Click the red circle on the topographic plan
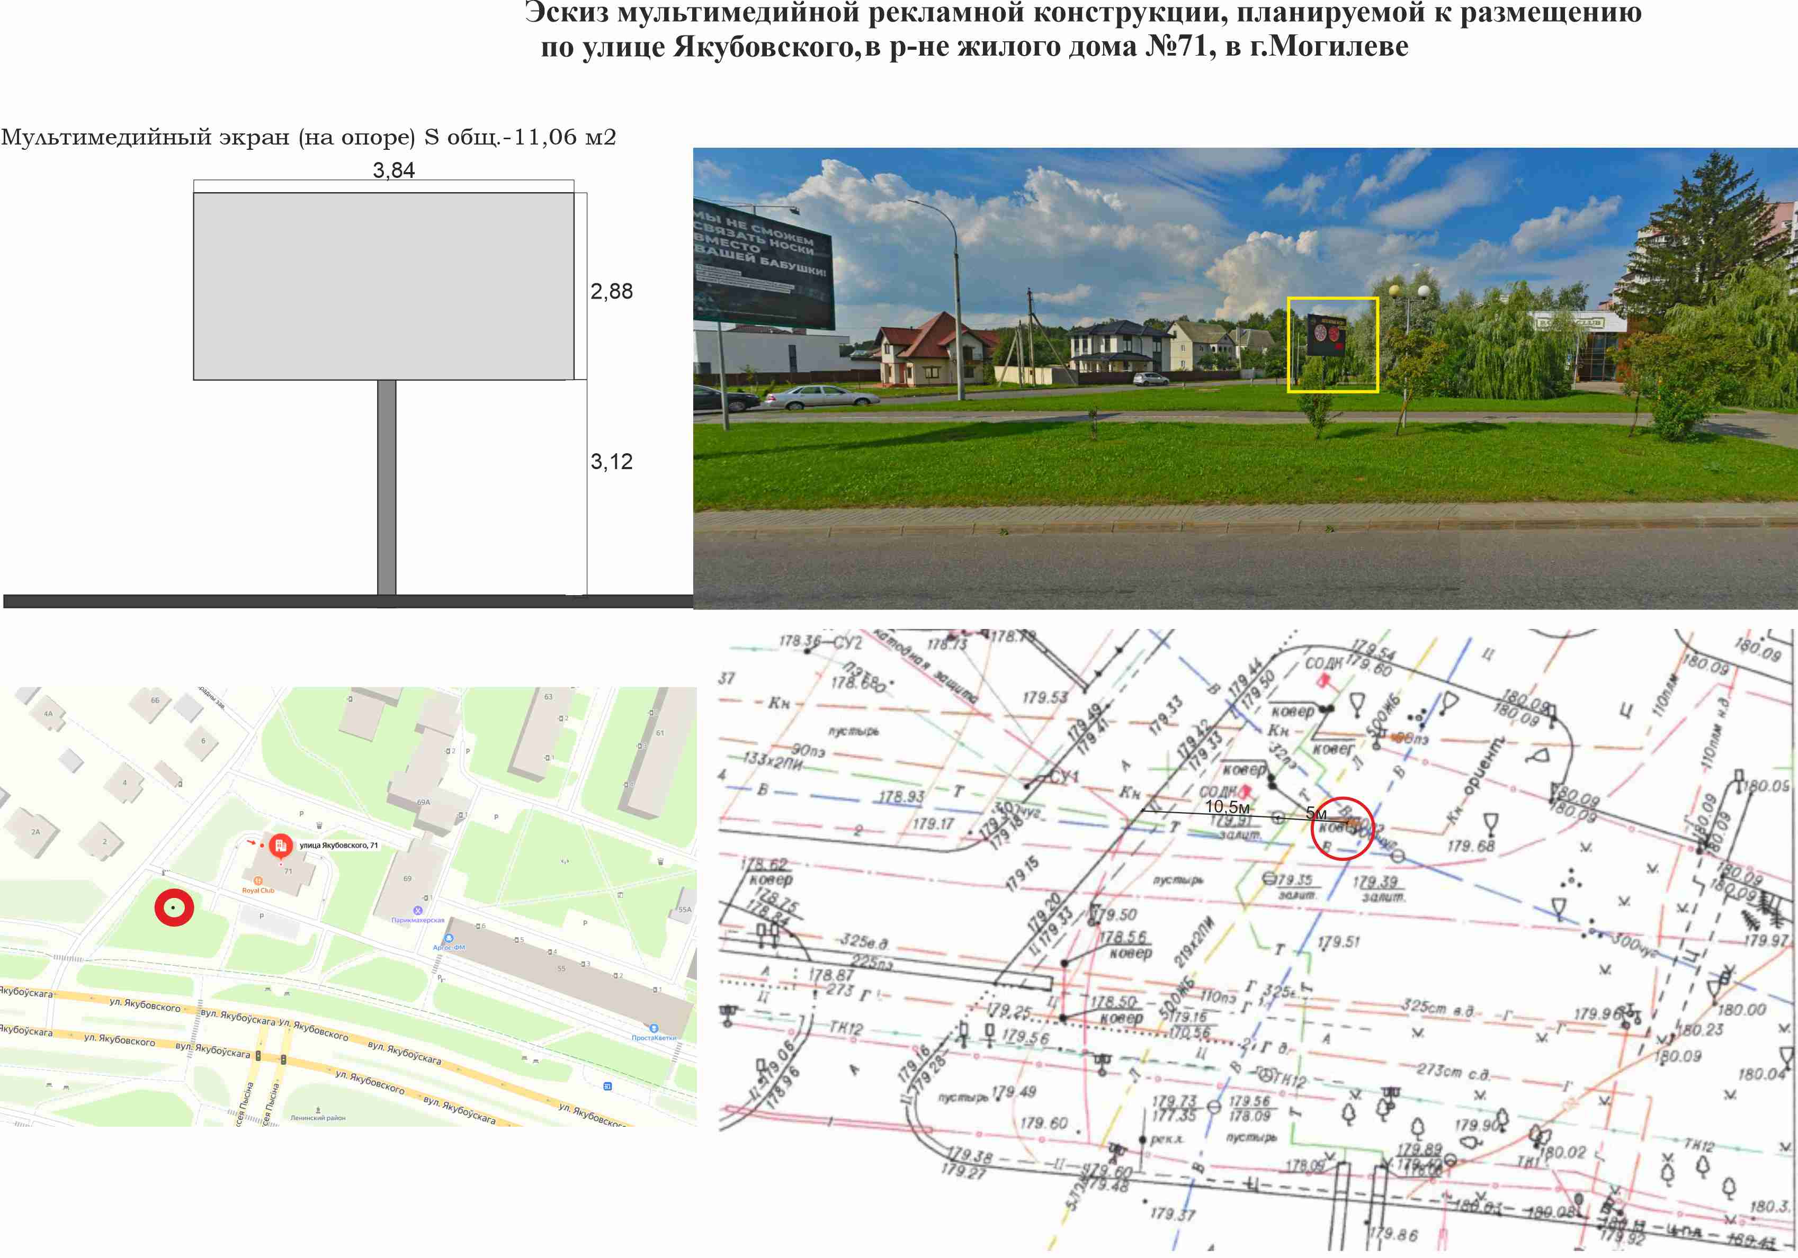 [x=1342, y=829]
